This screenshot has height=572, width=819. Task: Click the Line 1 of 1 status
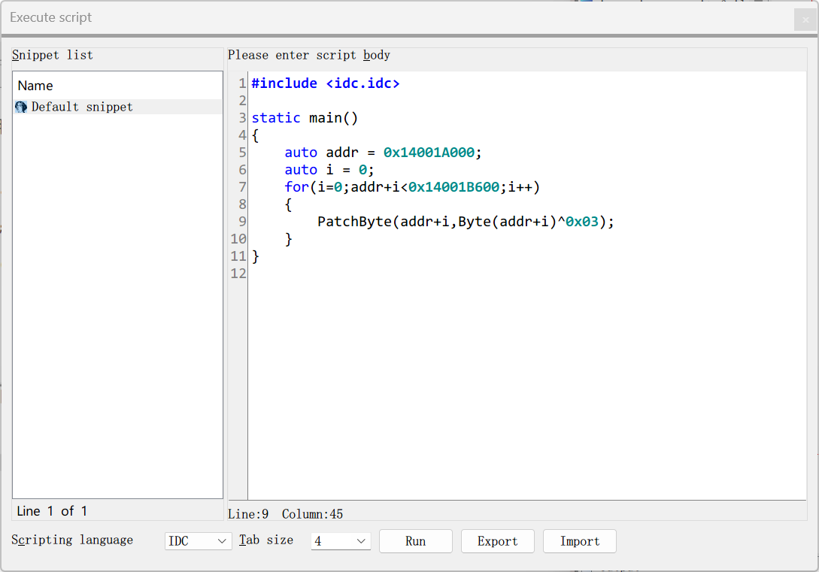52,511
